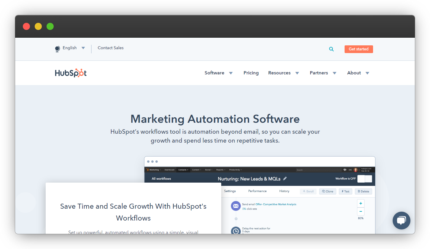Screen dimensions: 430x249
Task: Select Dashboard in the app top bar
Action: tap(170, 170)
